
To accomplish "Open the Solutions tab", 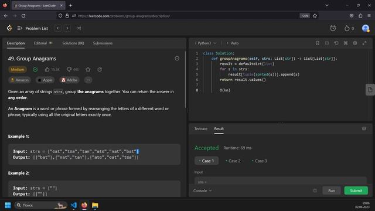I will (73, 43).
